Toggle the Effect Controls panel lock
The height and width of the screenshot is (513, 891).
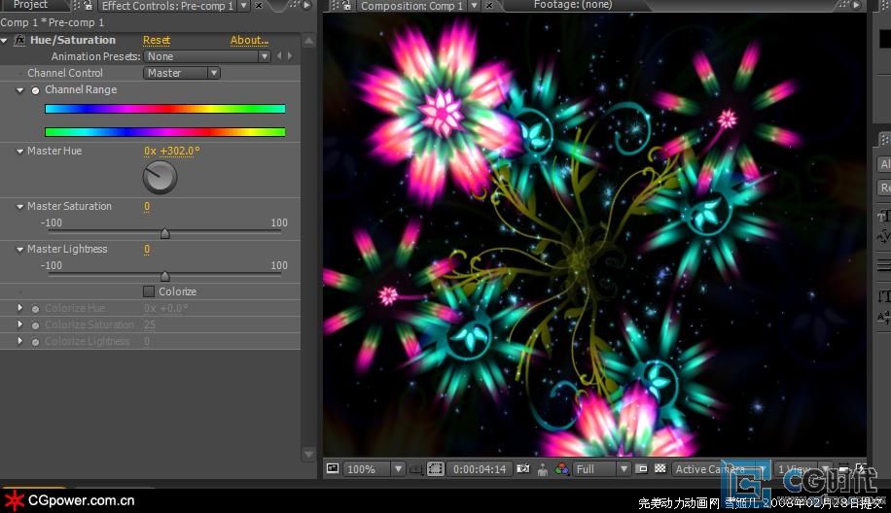[89, 6]
